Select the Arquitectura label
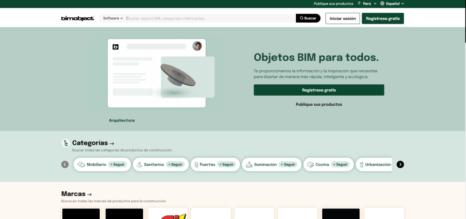466x219 pixels. pos(122,121)
